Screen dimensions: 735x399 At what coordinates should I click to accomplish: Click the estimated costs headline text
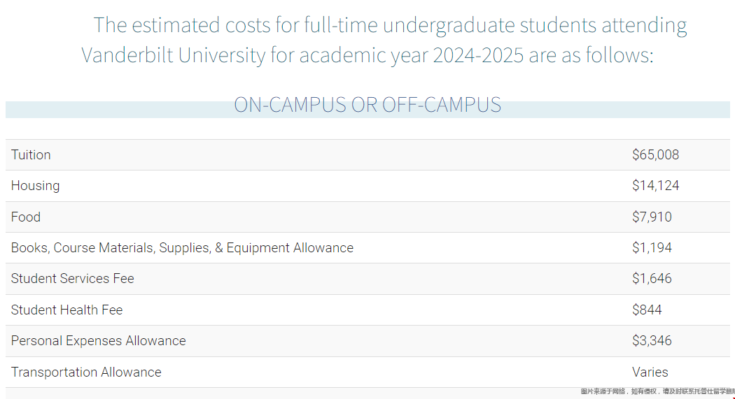(390, 25)
